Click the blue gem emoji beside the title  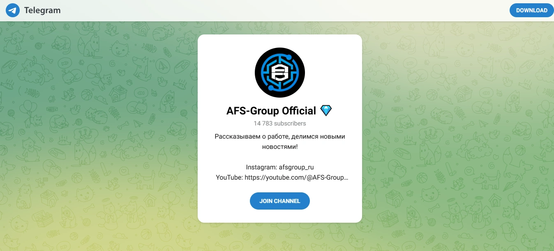coord(326,110)
